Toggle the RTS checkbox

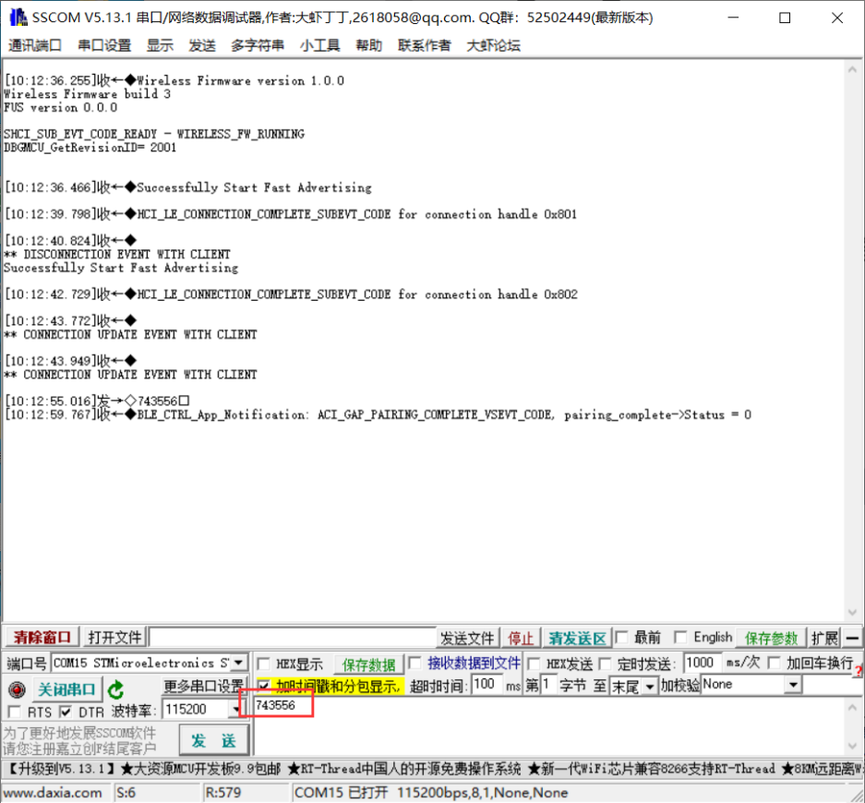pyautogui.click(x=15, y=712)
